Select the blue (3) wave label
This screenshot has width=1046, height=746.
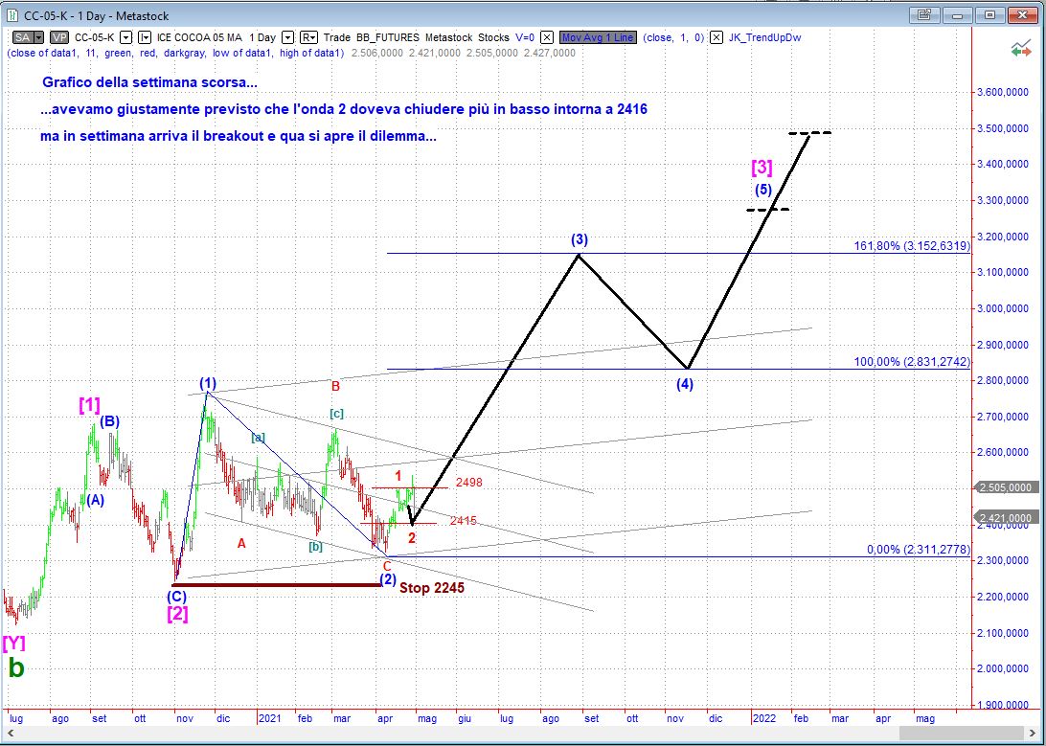(x=579, y=240)
